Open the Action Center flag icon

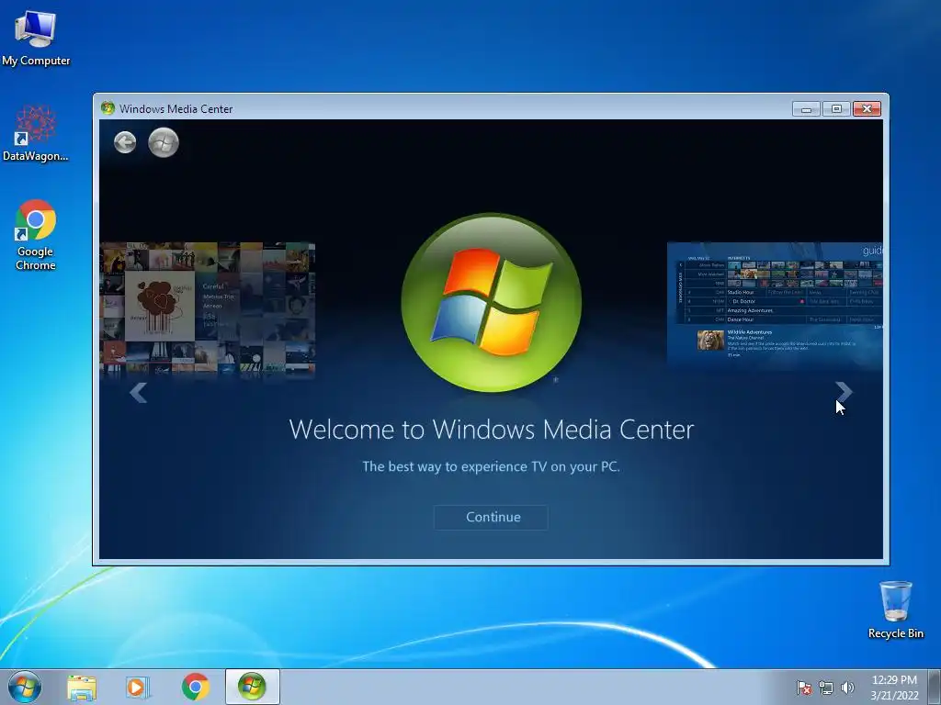[803, 688]
